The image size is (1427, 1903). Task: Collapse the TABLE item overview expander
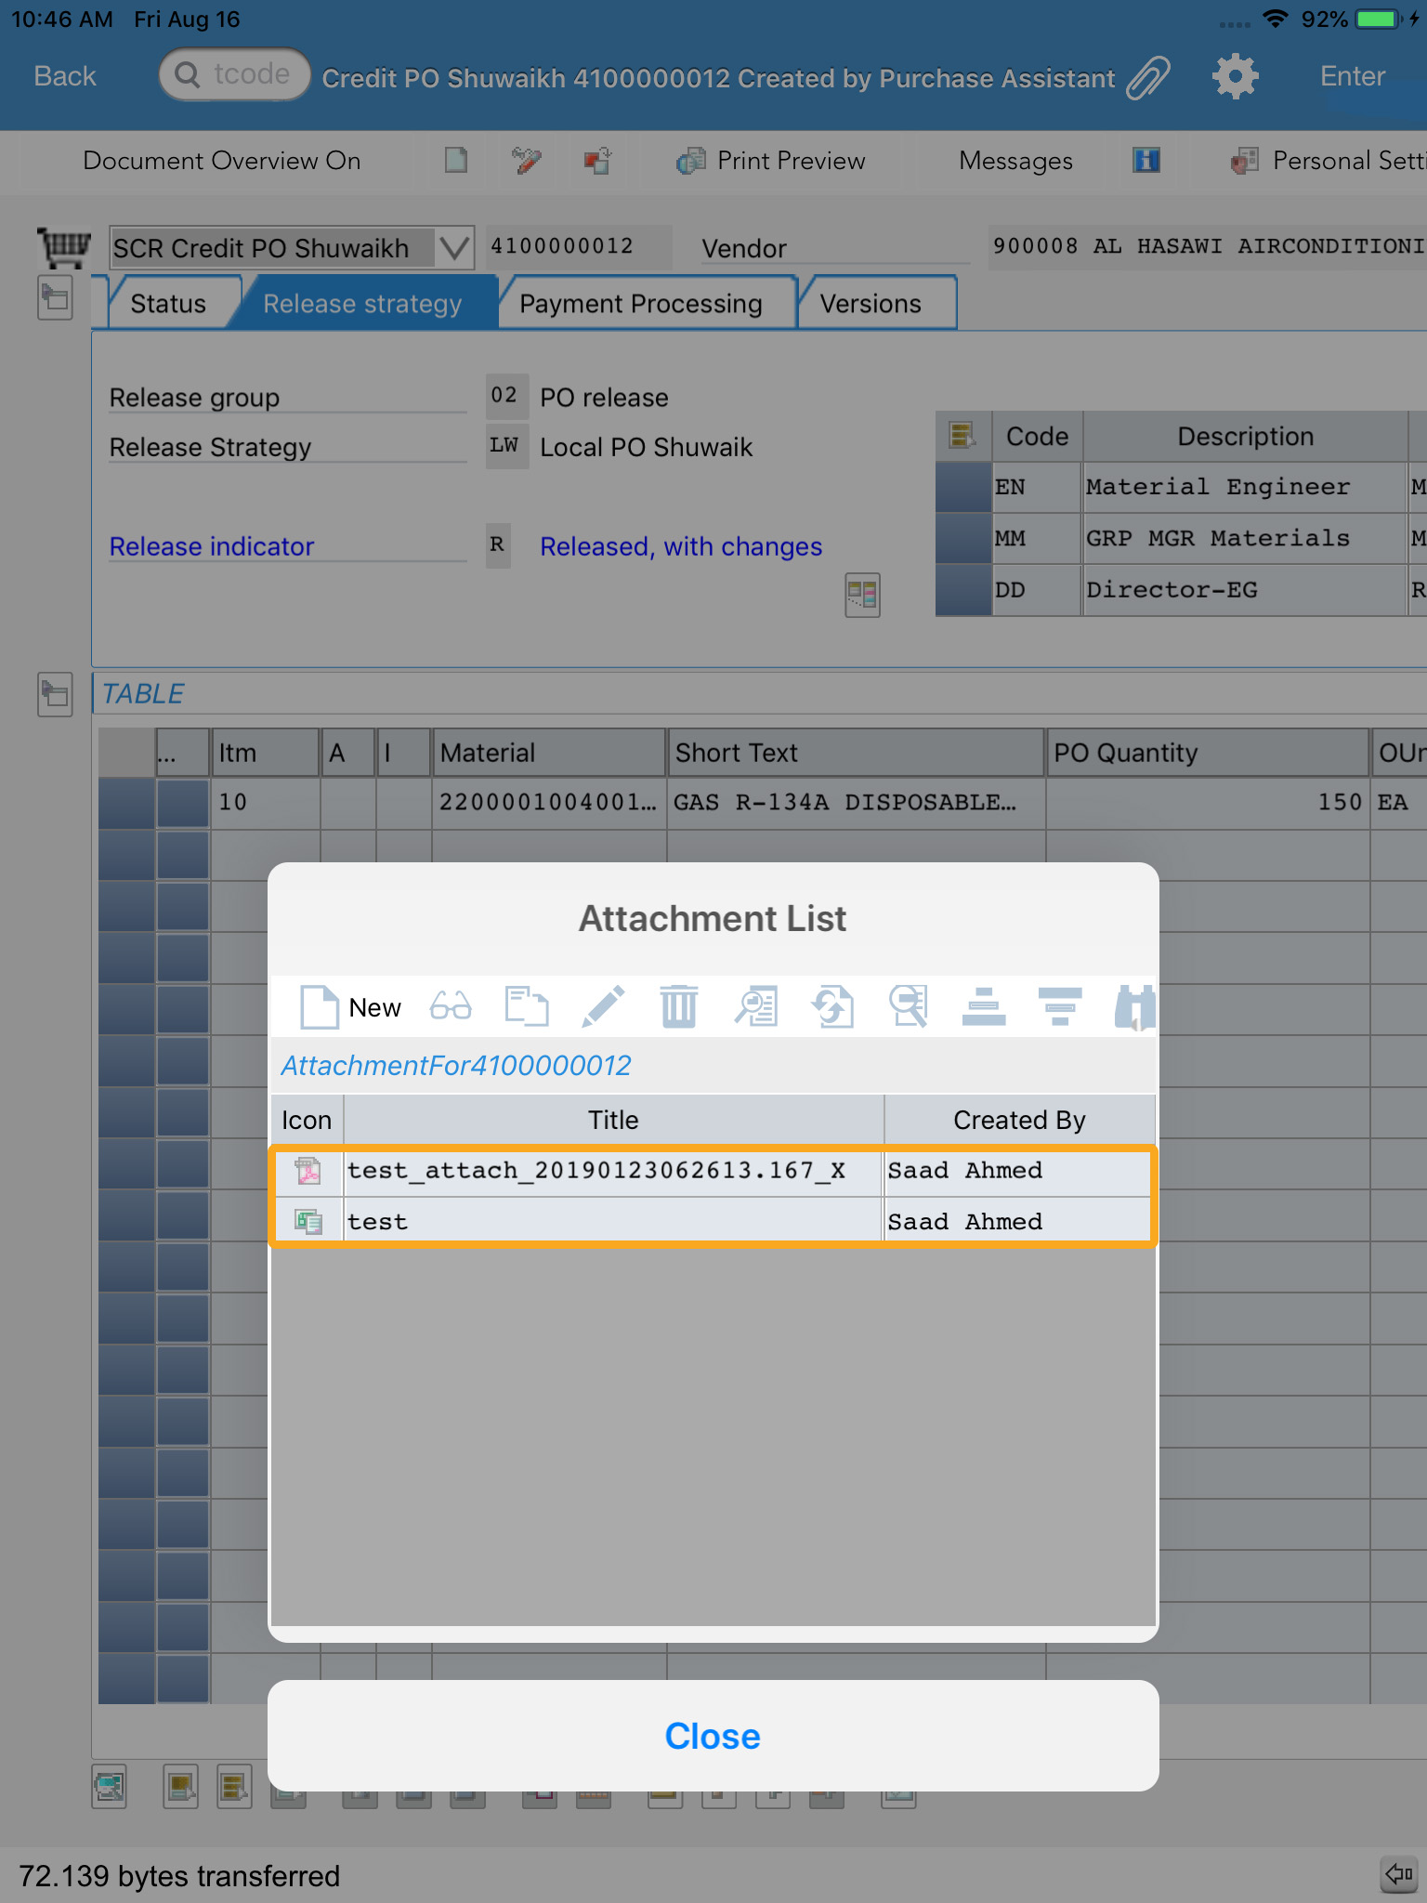pyautogui.click(x=55, y=694)
